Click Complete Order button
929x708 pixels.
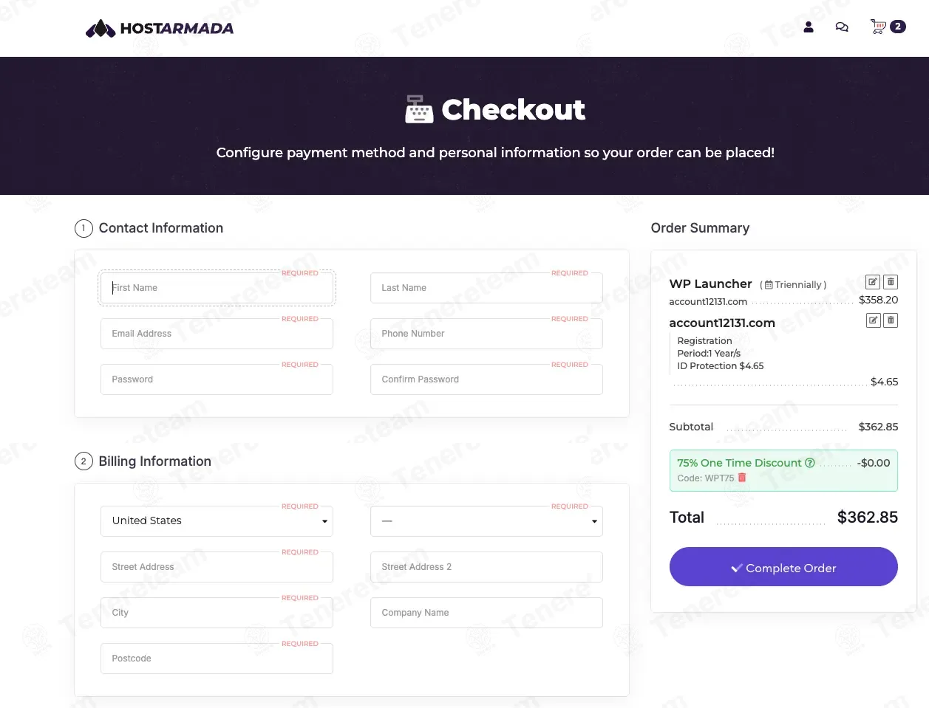tap(783, 567)
